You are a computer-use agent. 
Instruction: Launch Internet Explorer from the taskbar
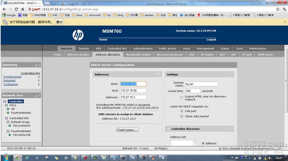pos(28,158)
